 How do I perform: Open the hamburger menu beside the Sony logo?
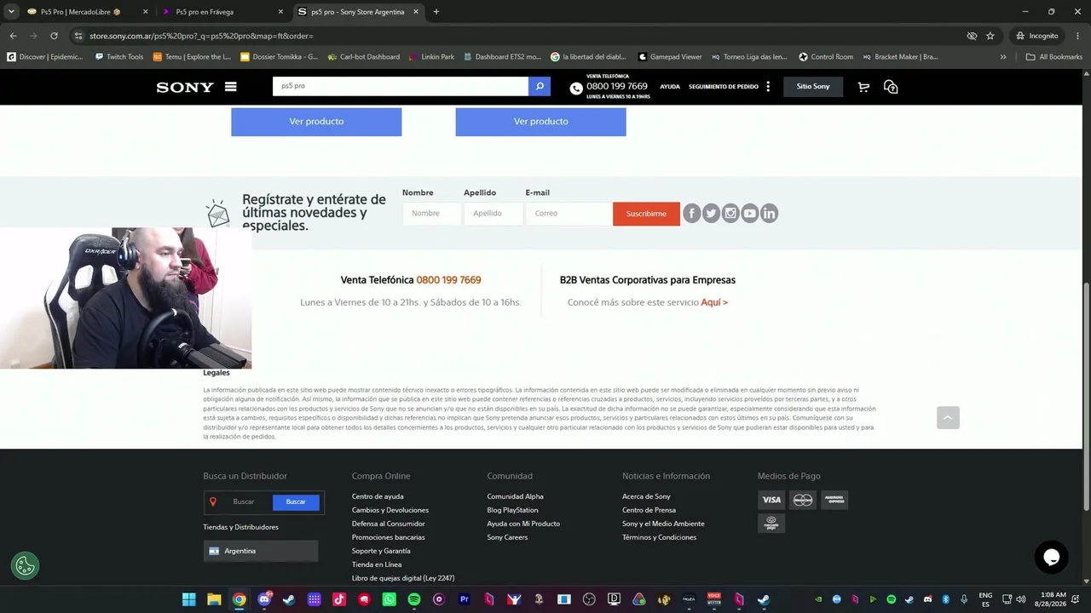tap(231, 87)
